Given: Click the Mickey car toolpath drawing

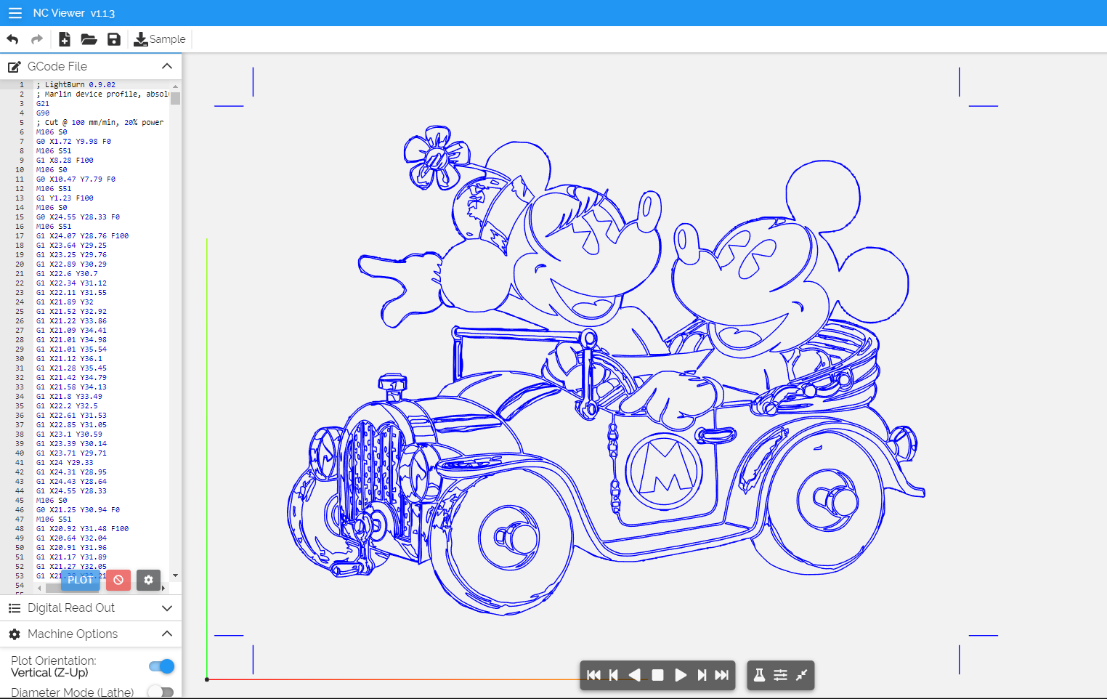Looking at the screenshot, I should (605, 371).
